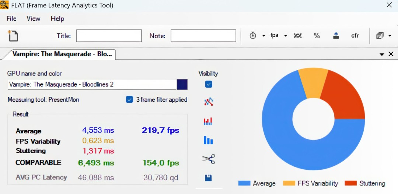
Task: Click the scissors trim icon
Action: 208,159
